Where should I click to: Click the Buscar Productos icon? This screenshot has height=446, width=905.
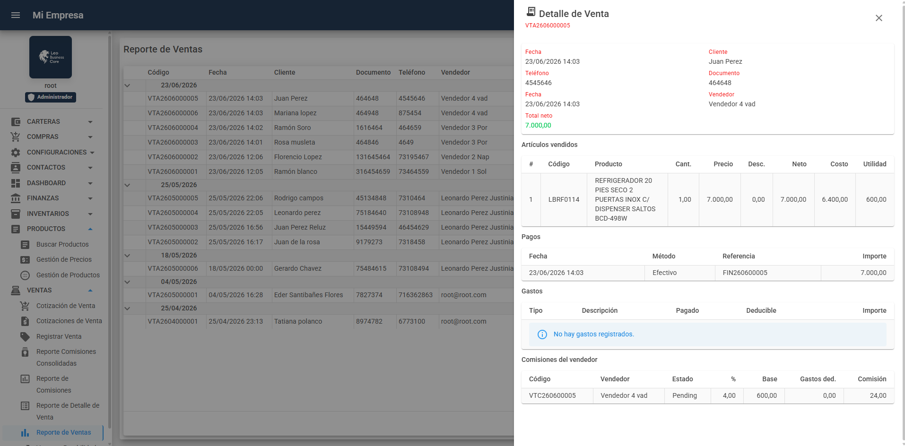click(x=25, y=245)
